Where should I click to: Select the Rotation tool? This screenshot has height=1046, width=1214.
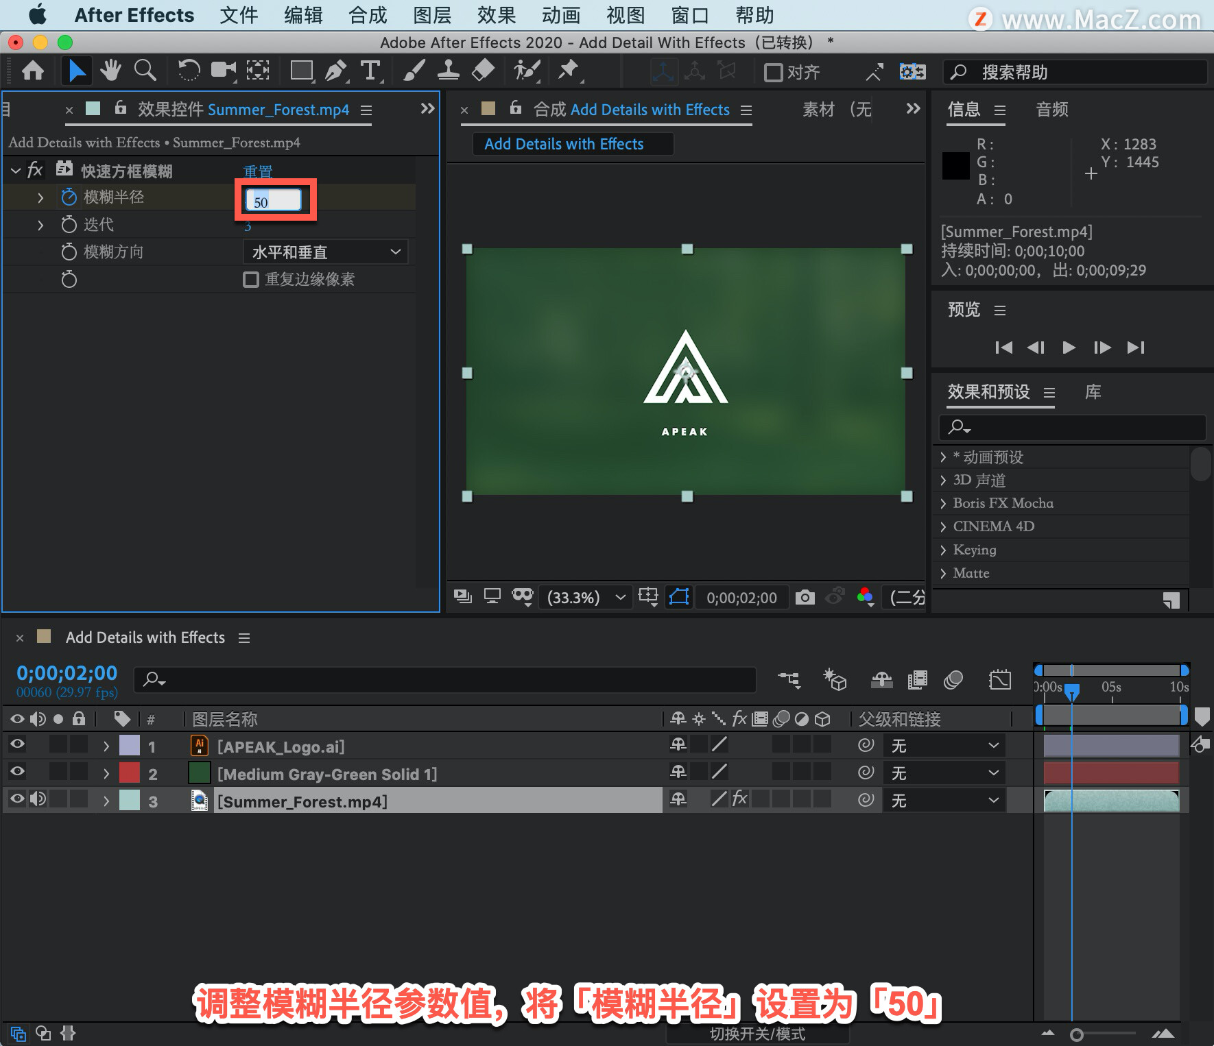189,71
